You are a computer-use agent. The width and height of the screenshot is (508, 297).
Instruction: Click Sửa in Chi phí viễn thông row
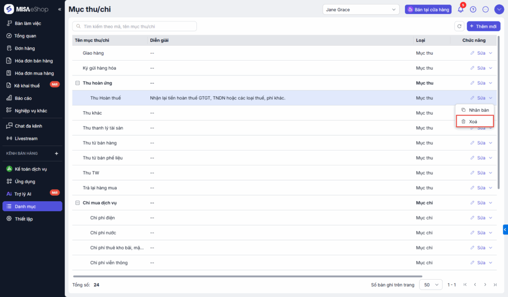click(x=481, y=263)
